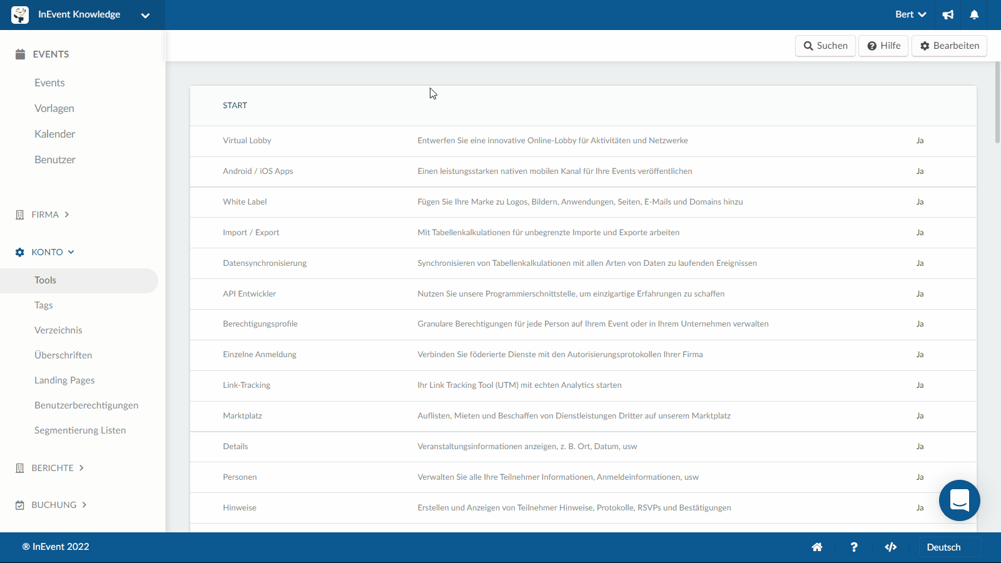Click the Berechtigungsprofile row name
Screen dimensions: 1001x563
click(x=260, y=324)
